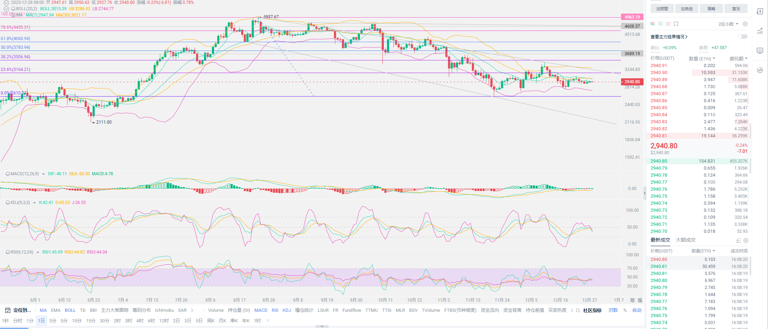The width and height of the screenshot is (768, 329).
Task: Open the 2位小数 decimal precision dropdown
Action: tap(728, 24)
